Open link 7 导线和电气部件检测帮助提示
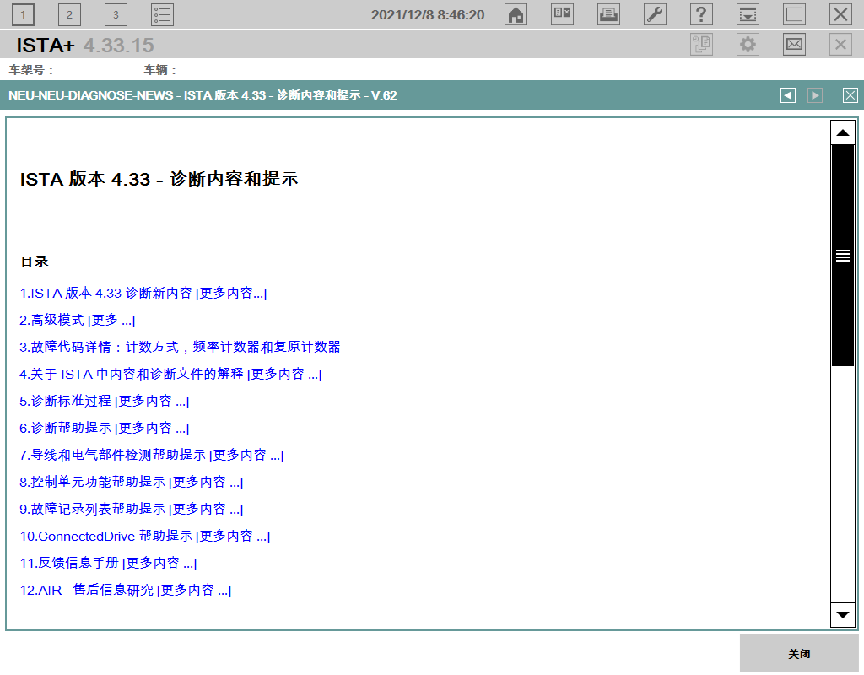 point(152,455)
